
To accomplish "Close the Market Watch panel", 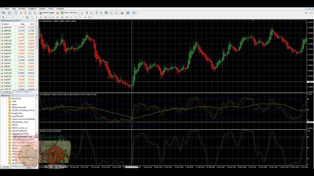I will point(36,21).
